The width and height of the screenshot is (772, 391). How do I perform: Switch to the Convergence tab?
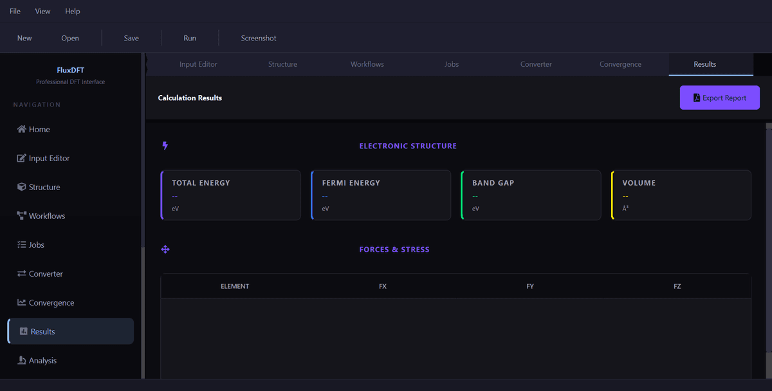(620, 64)
